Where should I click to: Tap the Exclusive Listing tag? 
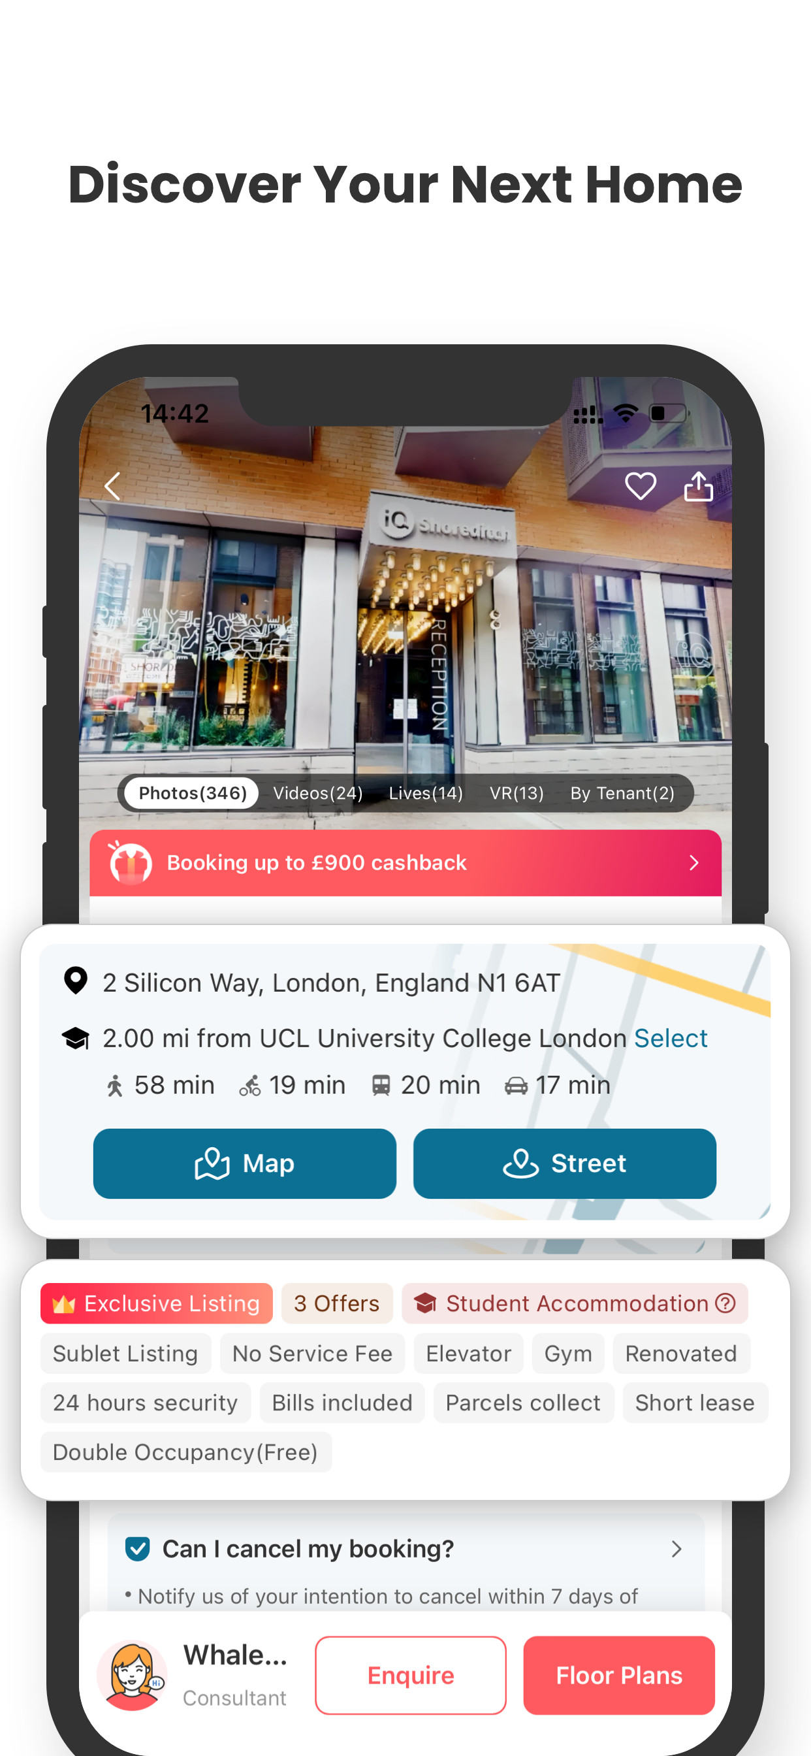[156, 1303]
